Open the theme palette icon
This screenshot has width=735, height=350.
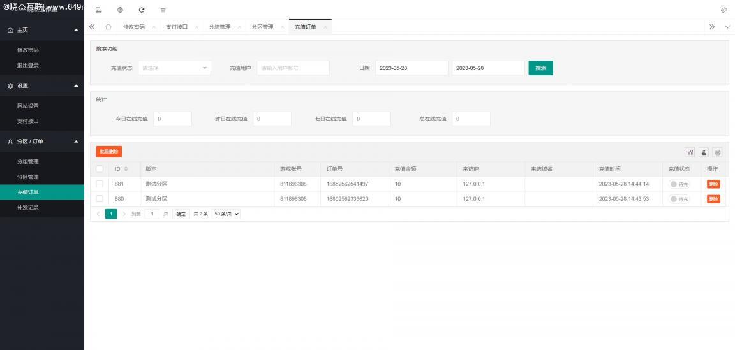point(724,10)
